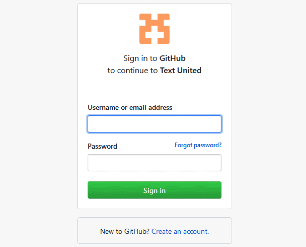
Task: Click the Password label text
Action: (102, 146)
